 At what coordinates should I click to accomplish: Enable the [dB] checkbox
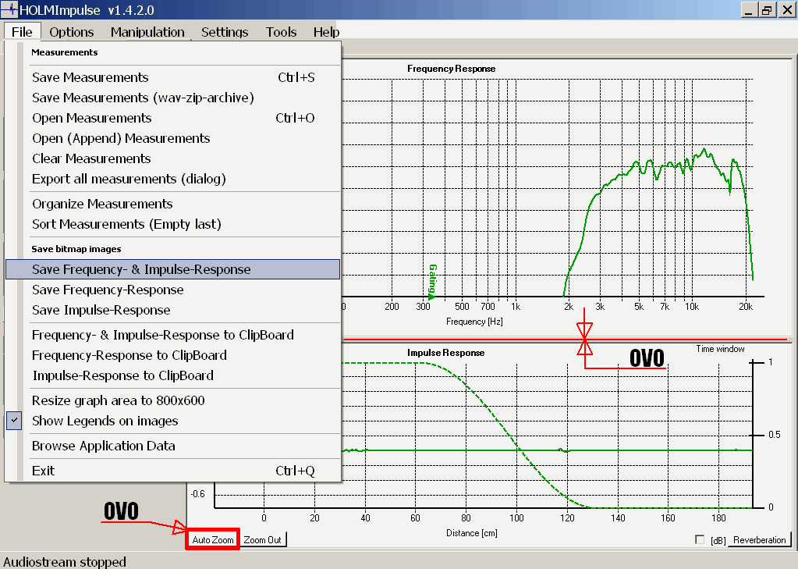(700, 539)
